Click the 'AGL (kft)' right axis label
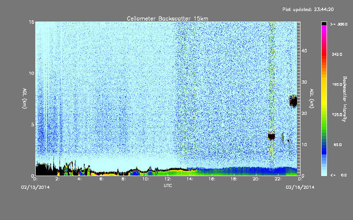 (312, 99)
